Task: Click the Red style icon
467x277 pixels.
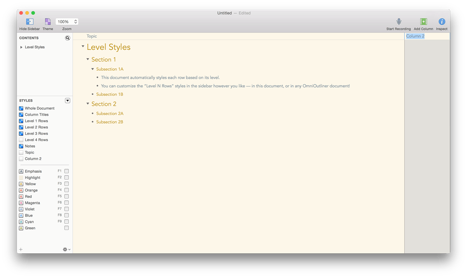Action: [21, 196]
